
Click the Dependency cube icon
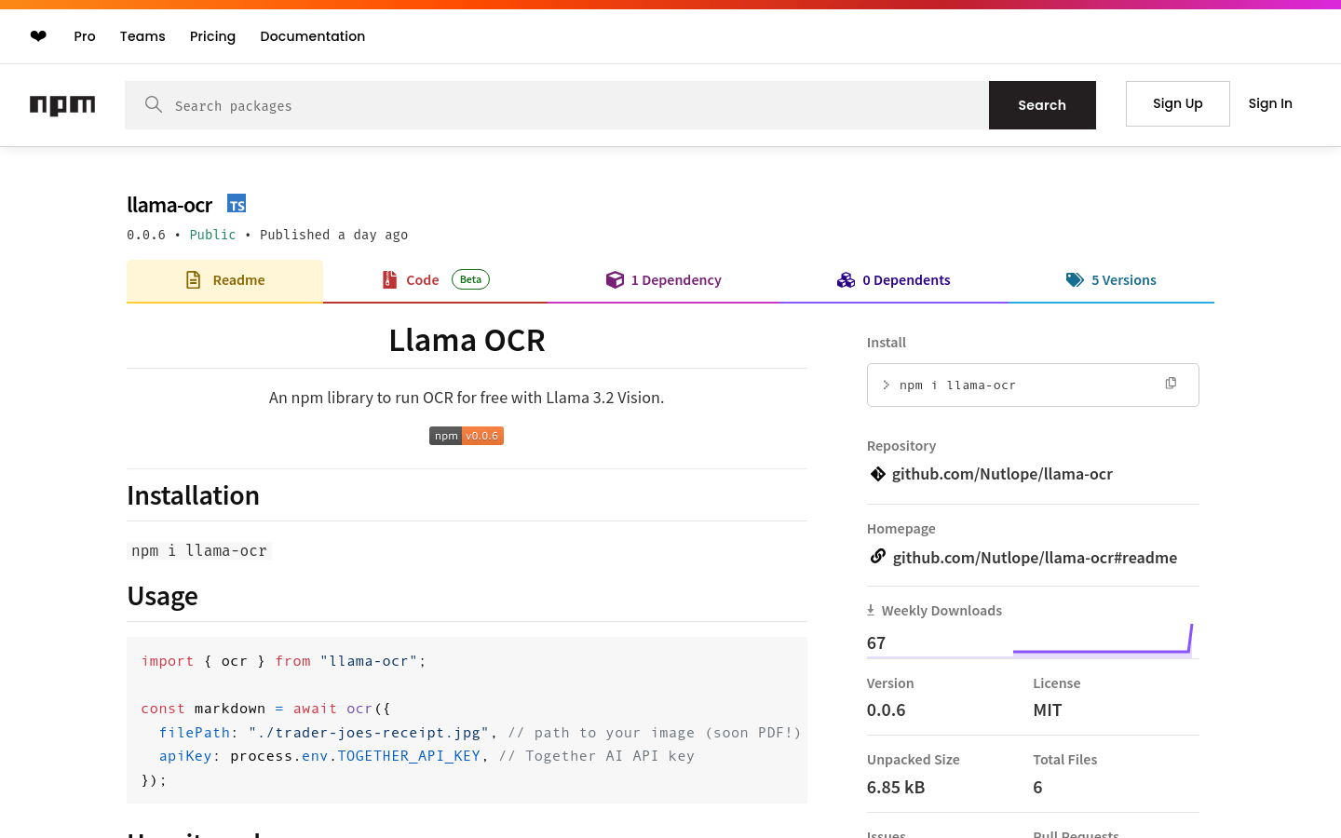(615, 280)
